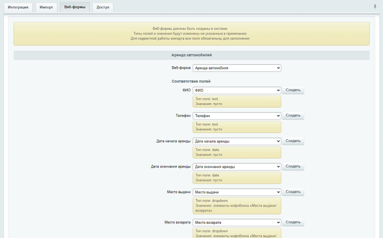
Task: Click the note under the ФИО dropdown
Action: [x=237, y=101]
